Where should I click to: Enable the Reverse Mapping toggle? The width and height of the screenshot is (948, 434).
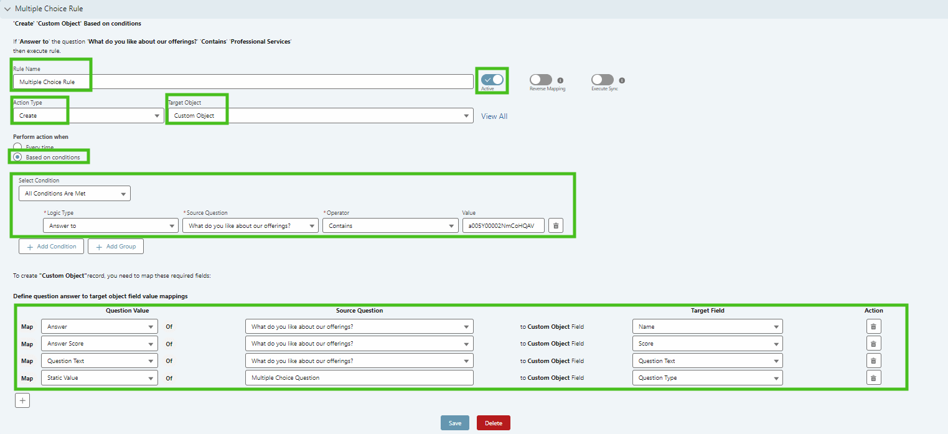541,80
